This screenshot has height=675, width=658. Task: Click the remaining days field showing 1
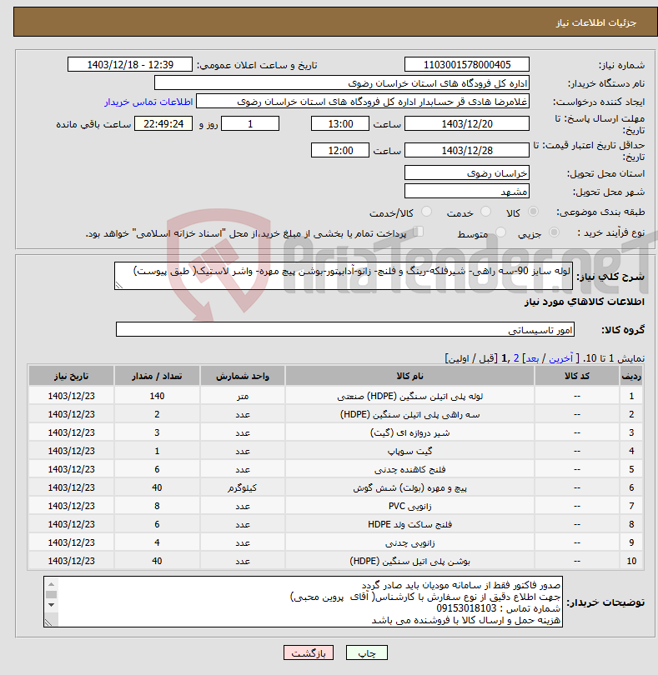tap(250, 124)
